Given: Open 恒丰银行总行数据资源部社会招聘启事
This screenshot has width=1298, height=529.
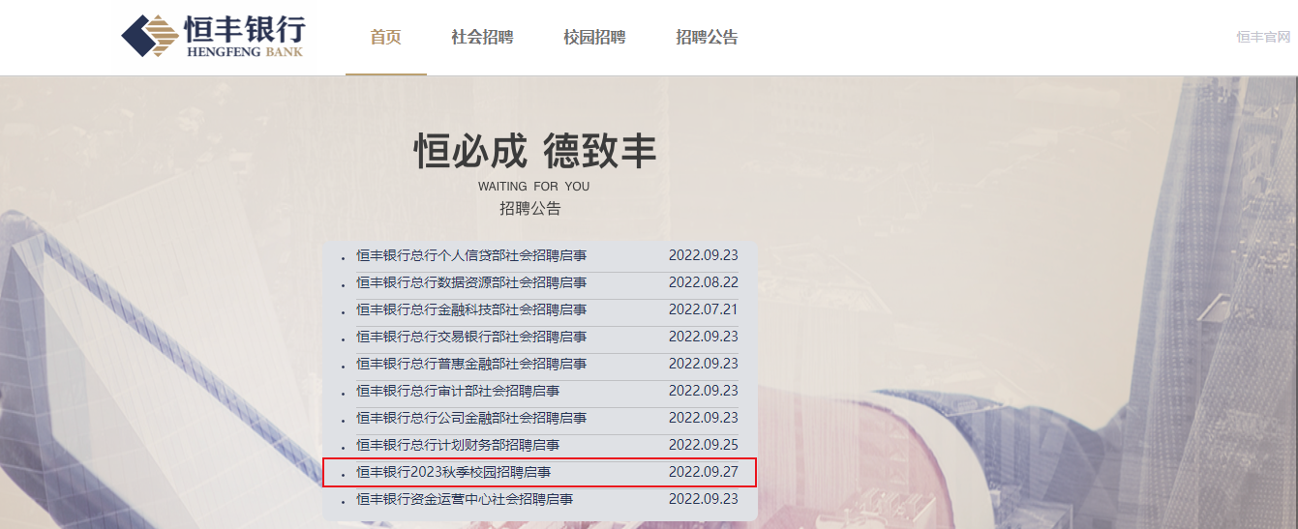Looking at the screenshot, I should 471,282.
